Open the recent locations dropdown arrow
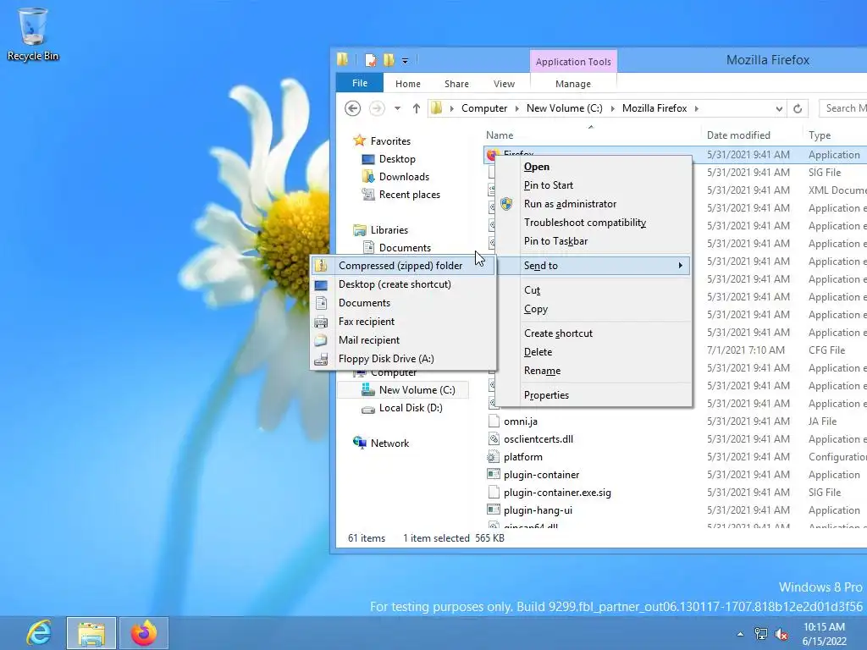The height and width of the screenshot is (650, 867). tap(398, 108)
